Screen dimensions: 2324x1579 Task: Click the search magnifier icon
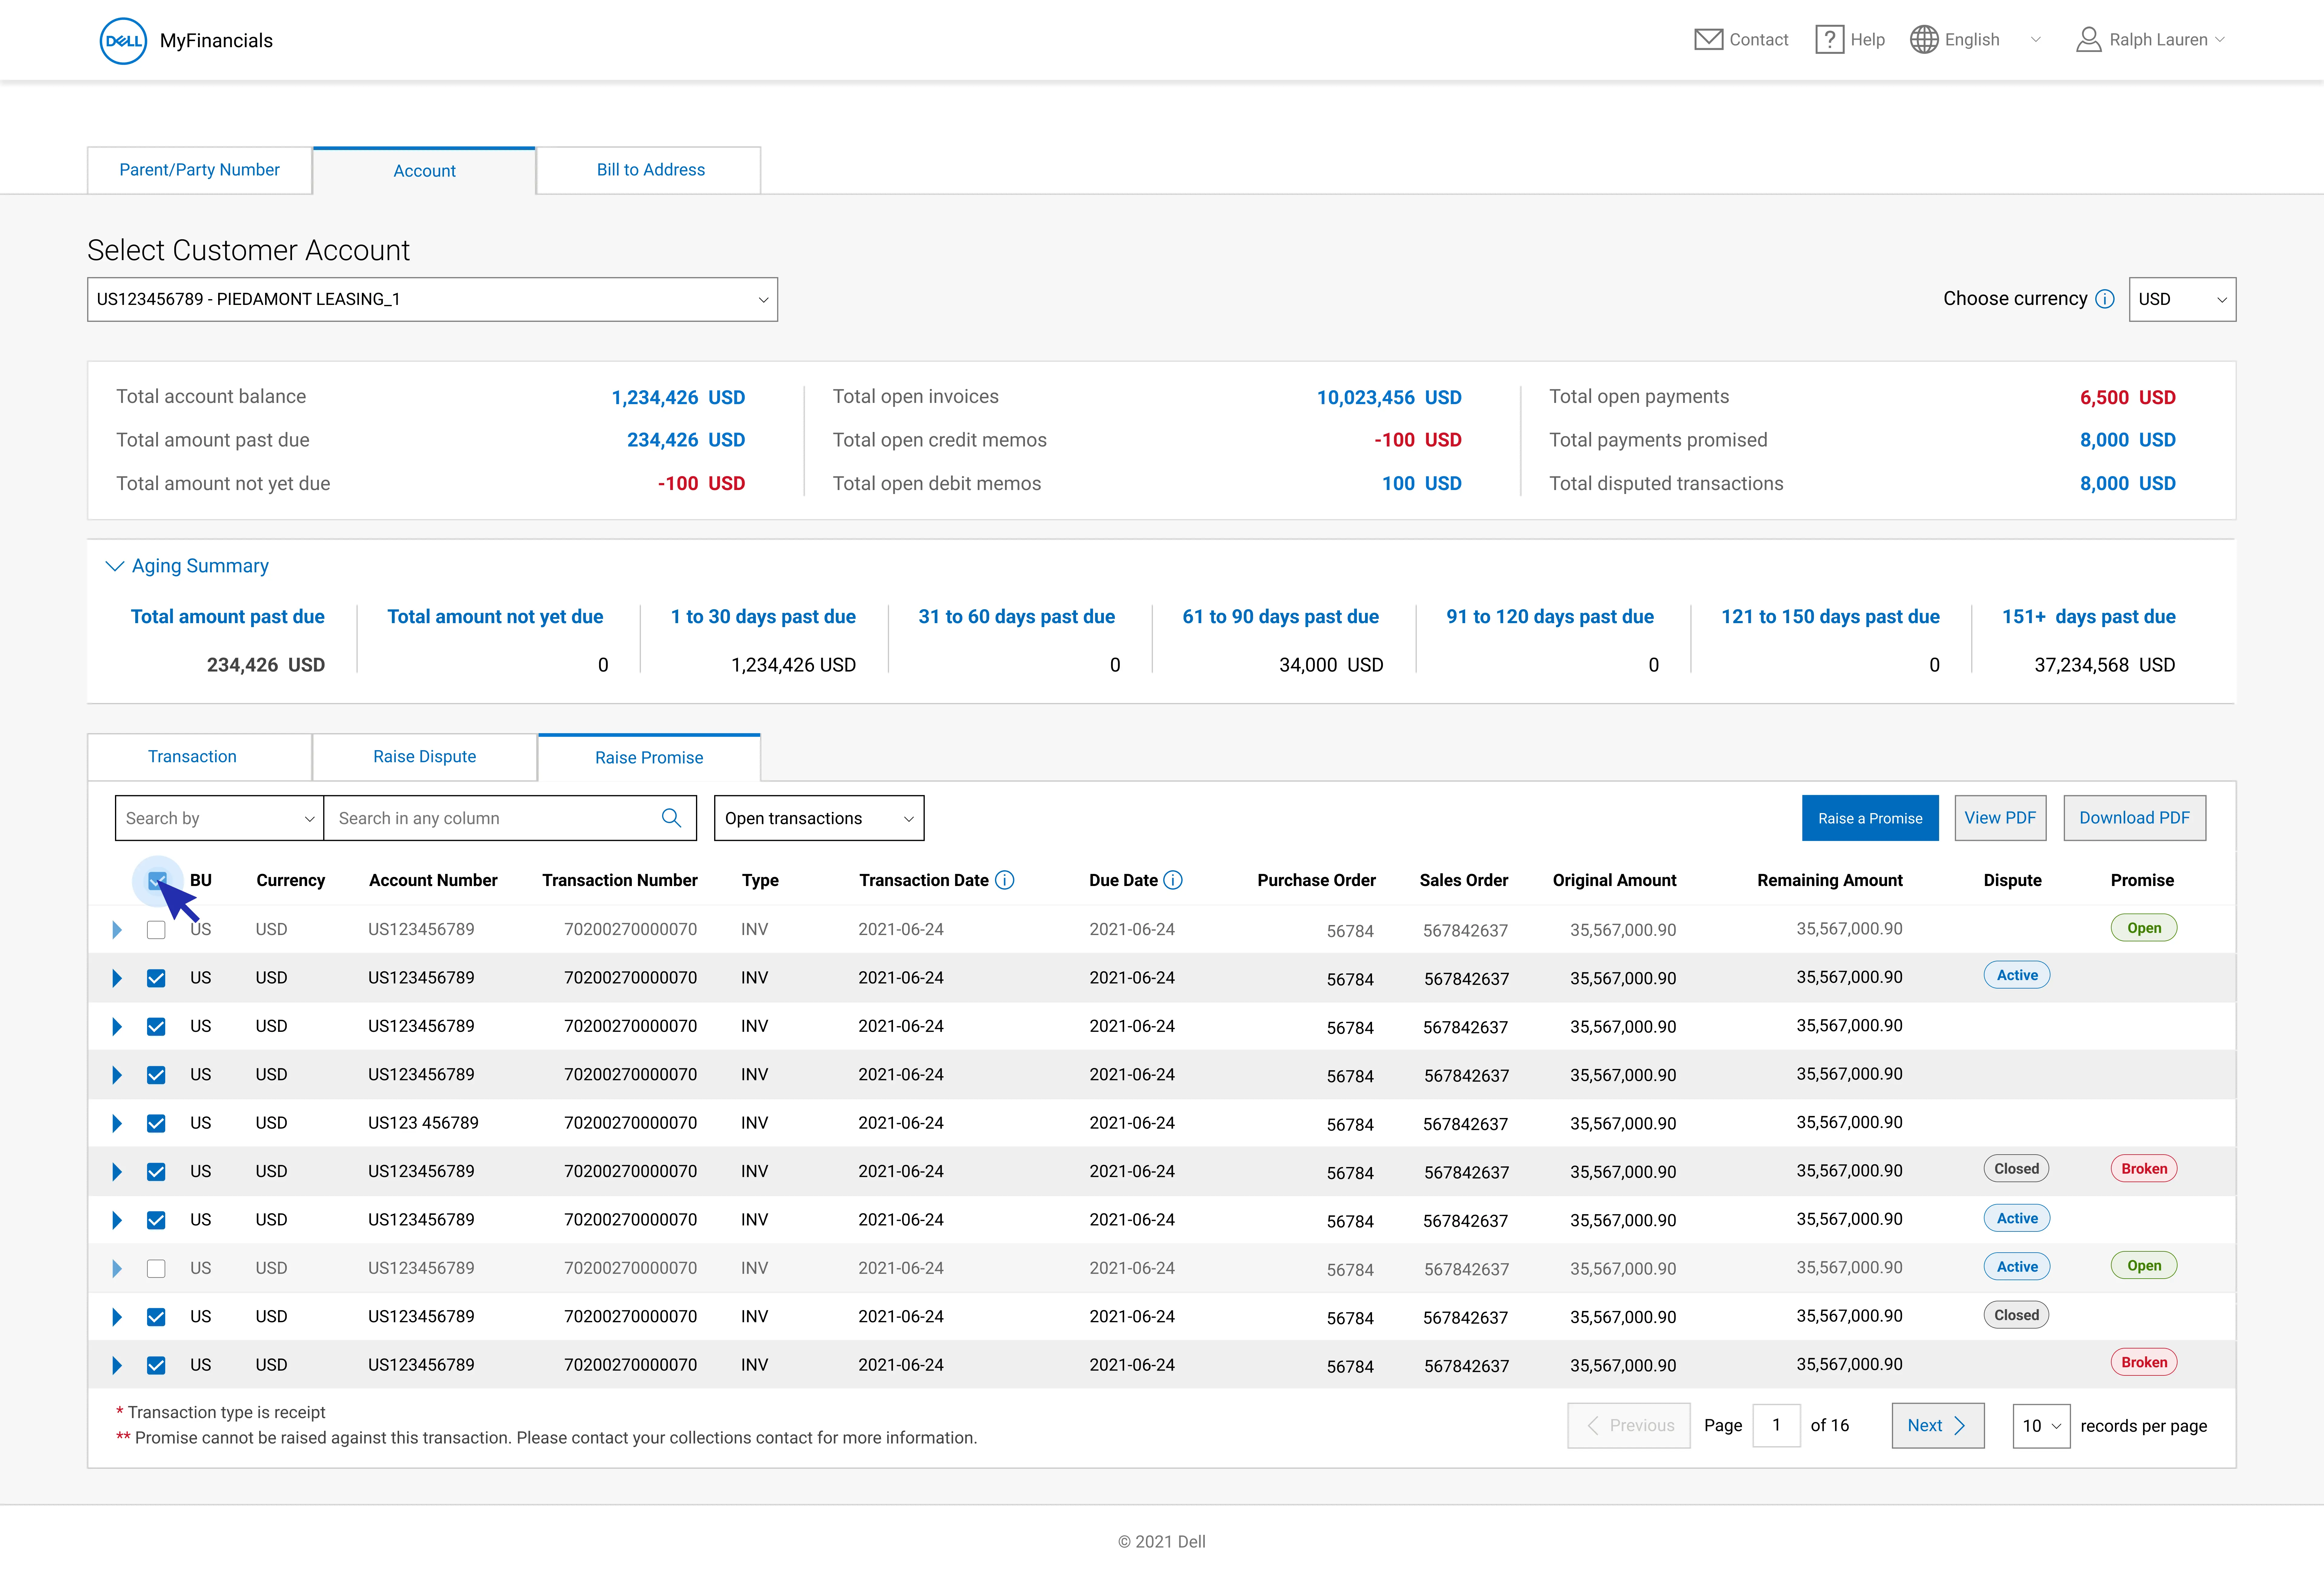point(671,818)
